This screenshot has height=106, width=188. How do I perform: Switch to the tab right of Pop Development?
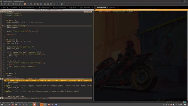pyautogui.click(x=112, y=8)
